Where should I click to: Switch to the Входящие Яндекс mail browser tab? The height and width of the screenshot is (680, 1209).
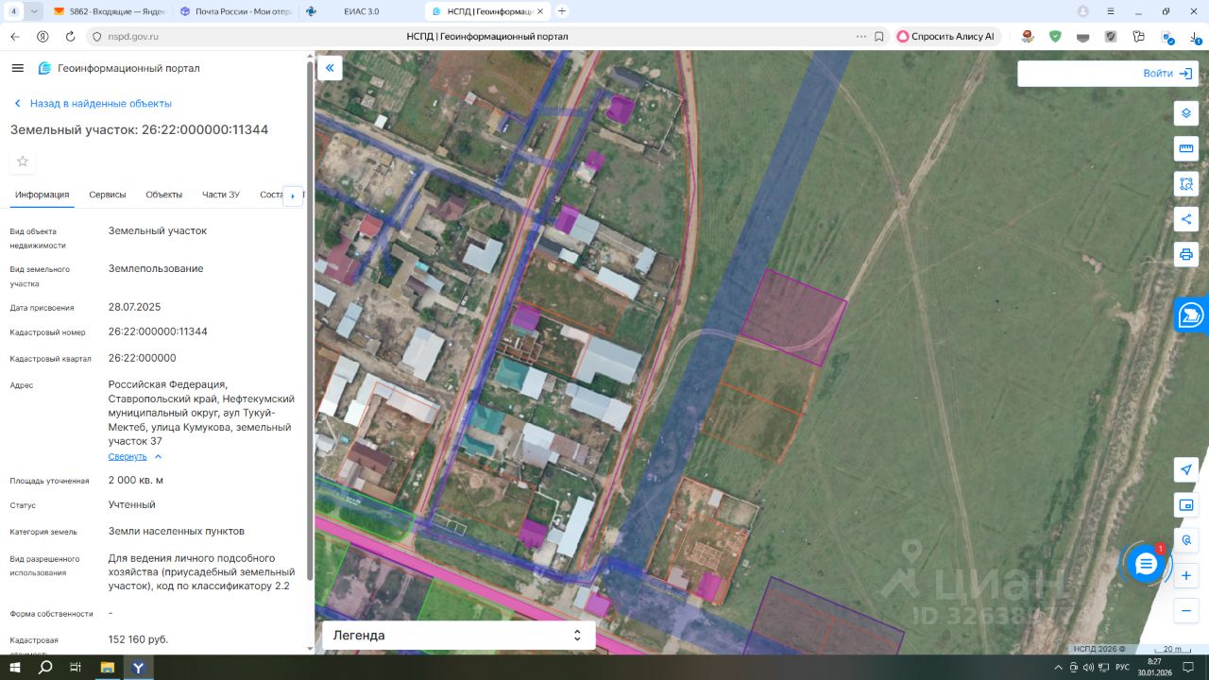[x=110, y=11]
